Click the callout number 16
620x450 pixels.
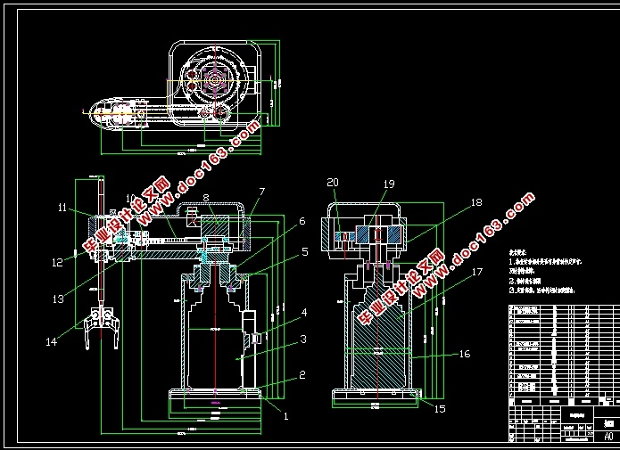pos(465,354)
